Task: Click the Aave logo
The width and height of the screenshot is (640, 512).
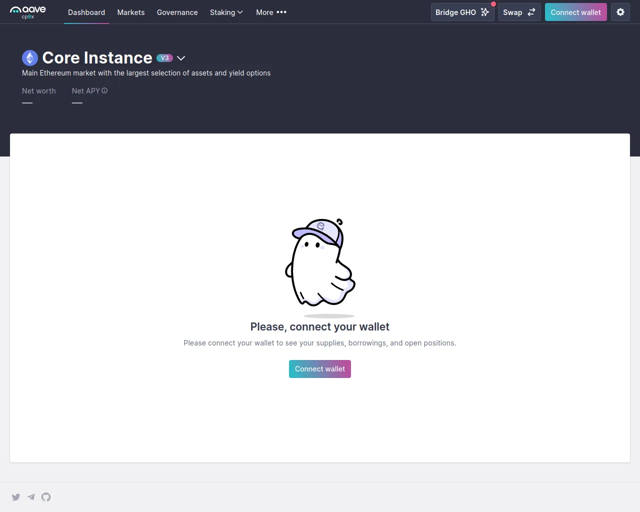Action: click(28, 12)
